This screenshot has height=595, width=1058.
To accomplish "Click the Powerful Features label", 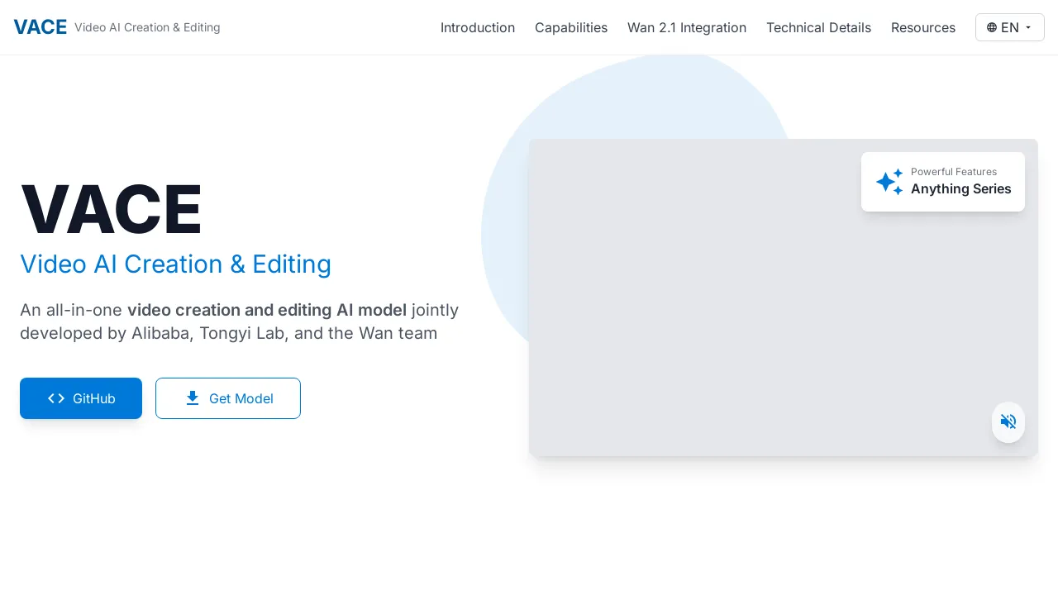I will tap(954, 172).
